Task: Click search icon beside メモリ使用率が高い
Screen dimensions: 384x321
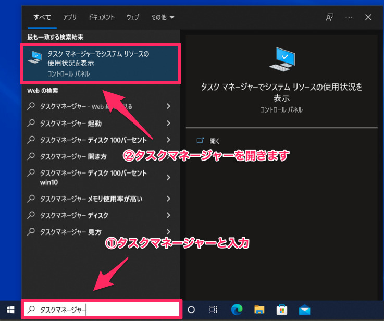Action: tap(31, 199)
